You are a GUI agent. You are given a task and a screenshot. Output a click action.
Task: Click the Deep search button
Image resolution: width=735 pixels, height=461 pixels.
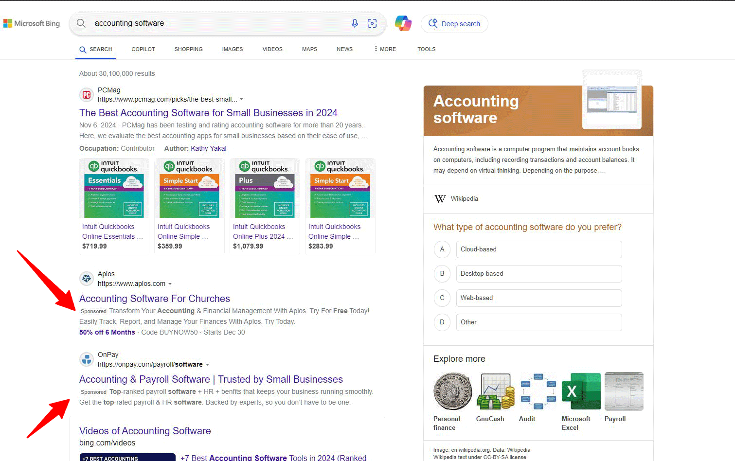coord(454,24)
